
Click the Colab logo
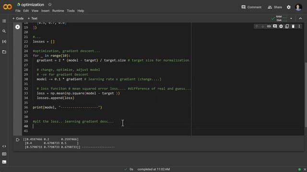[x=7, y=7]
